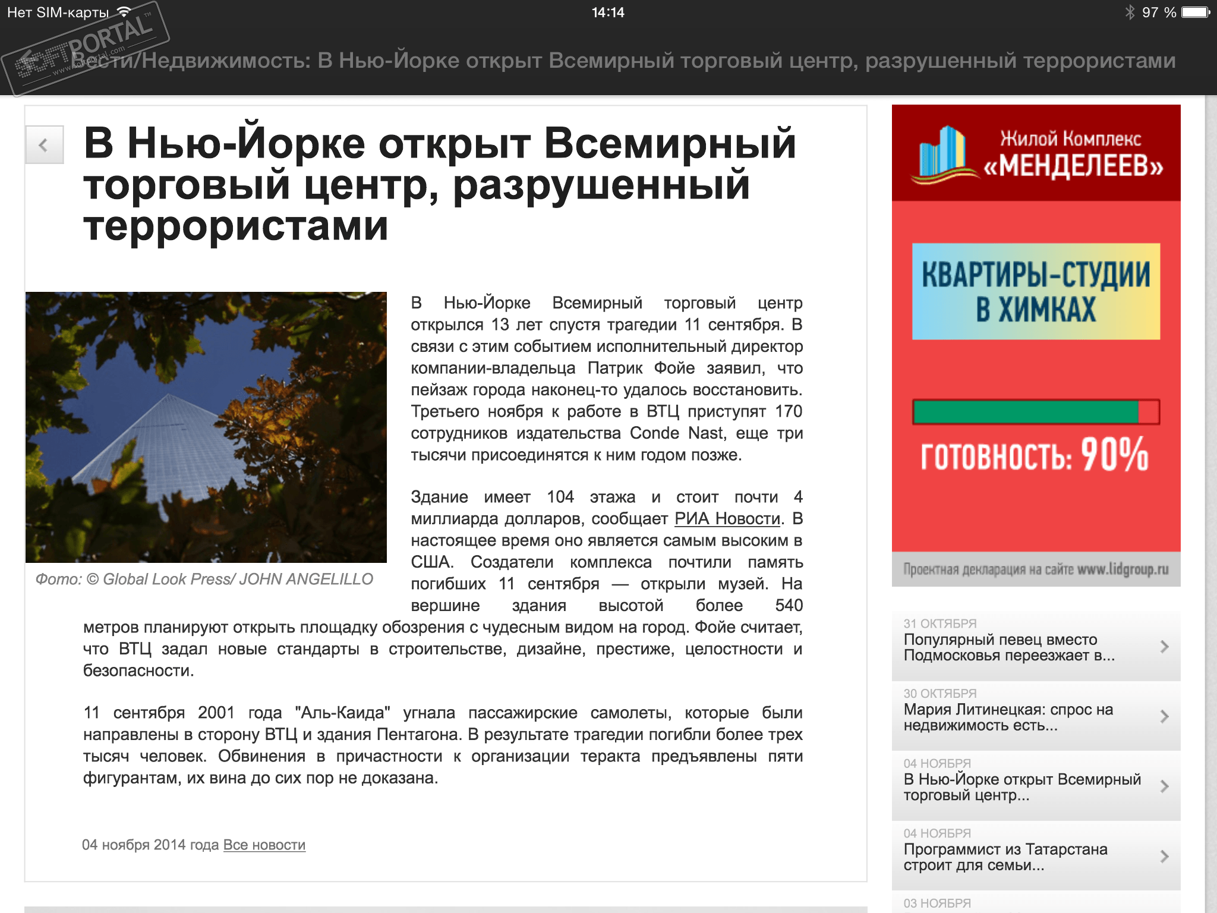Expand the Программист из Татарстана chevron
The height and width of the screenshot is (913, 1217).
pyautogui.click(x=1164, y=857)
